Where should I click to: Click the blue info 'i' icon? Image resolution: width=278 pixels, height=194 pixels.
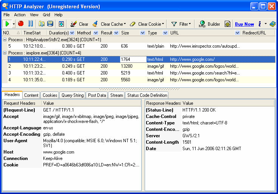click(259, 24)
